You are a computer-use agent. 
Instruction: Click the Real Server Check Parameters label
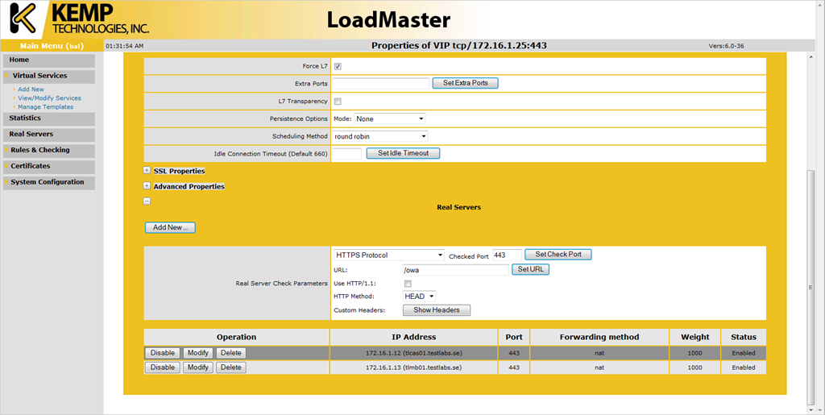click(281, 284)
